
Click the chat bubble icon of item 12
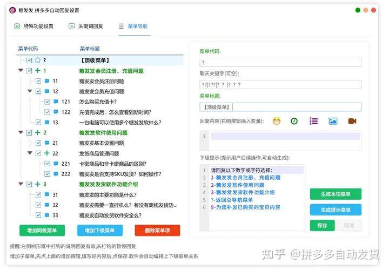pos(47,91)
